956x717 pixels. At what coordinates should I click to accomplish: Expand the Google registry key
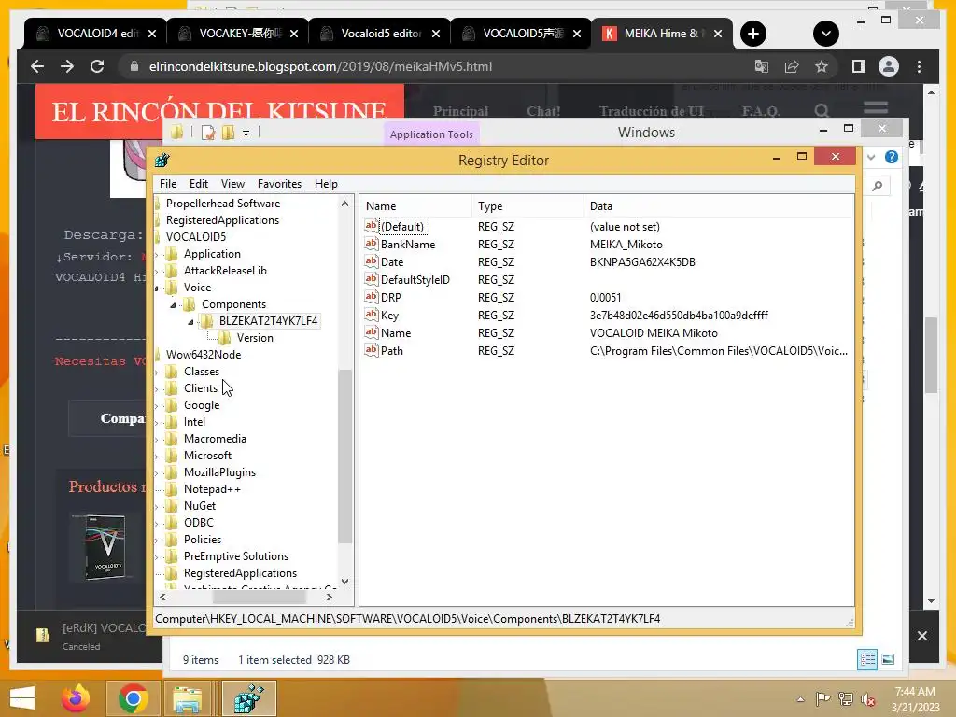(157, 405)
